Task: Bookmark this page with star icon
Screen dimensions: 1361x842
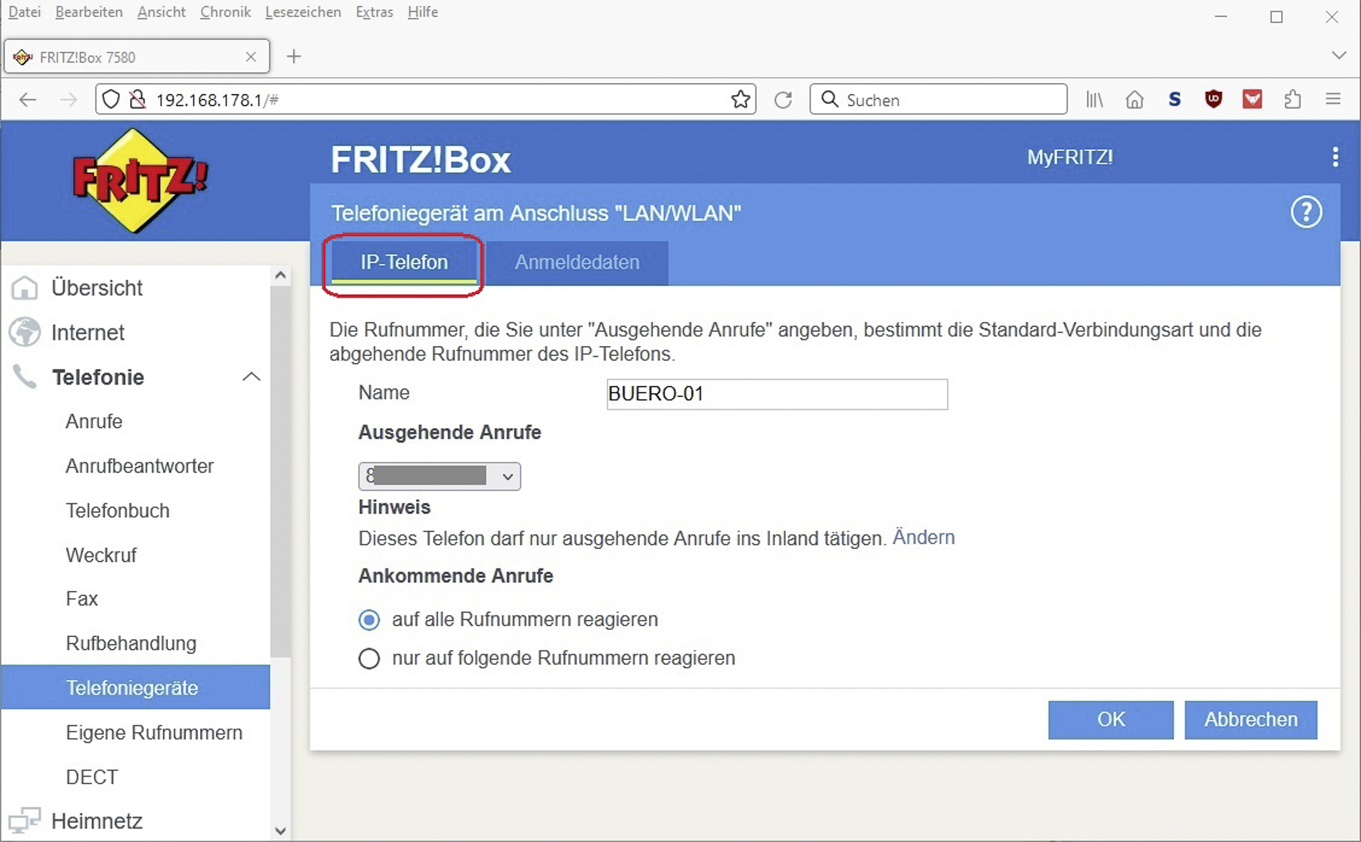Action: pos(741,100)
